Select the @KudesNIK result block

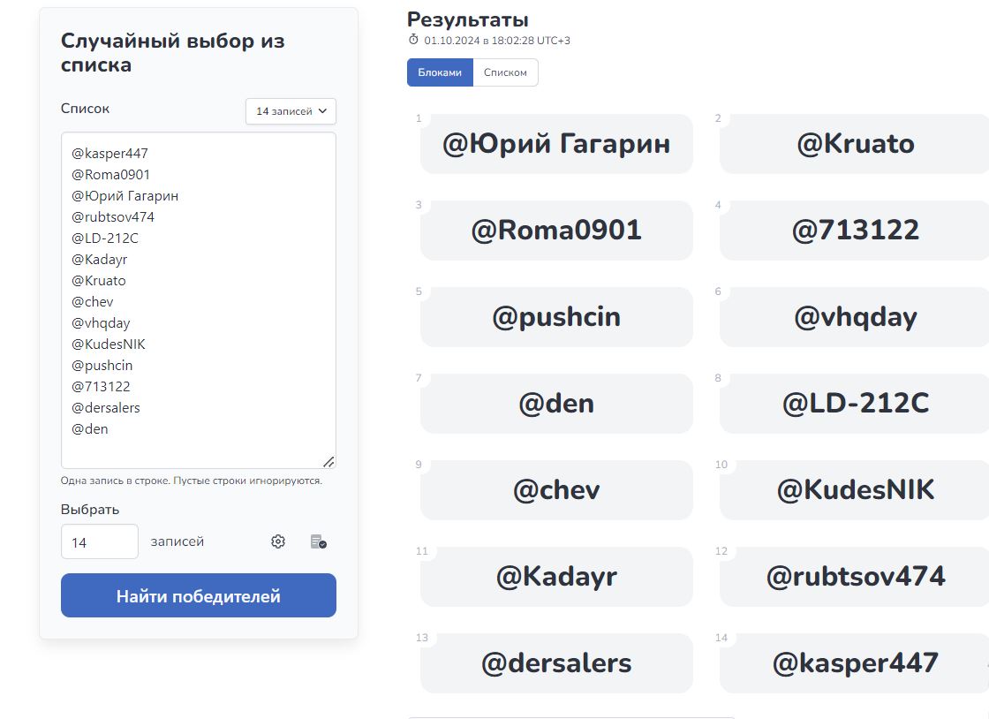point(855,490)
